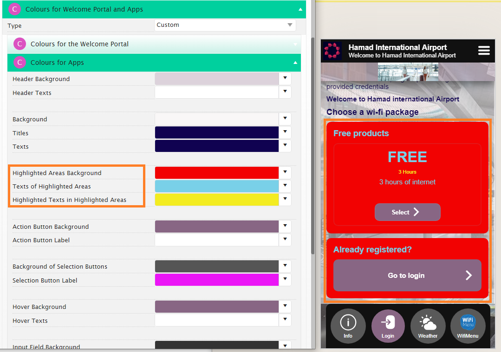Click the white Header Texts swatch
This screenshot has width=501, height=352.
tap(217, 92)
